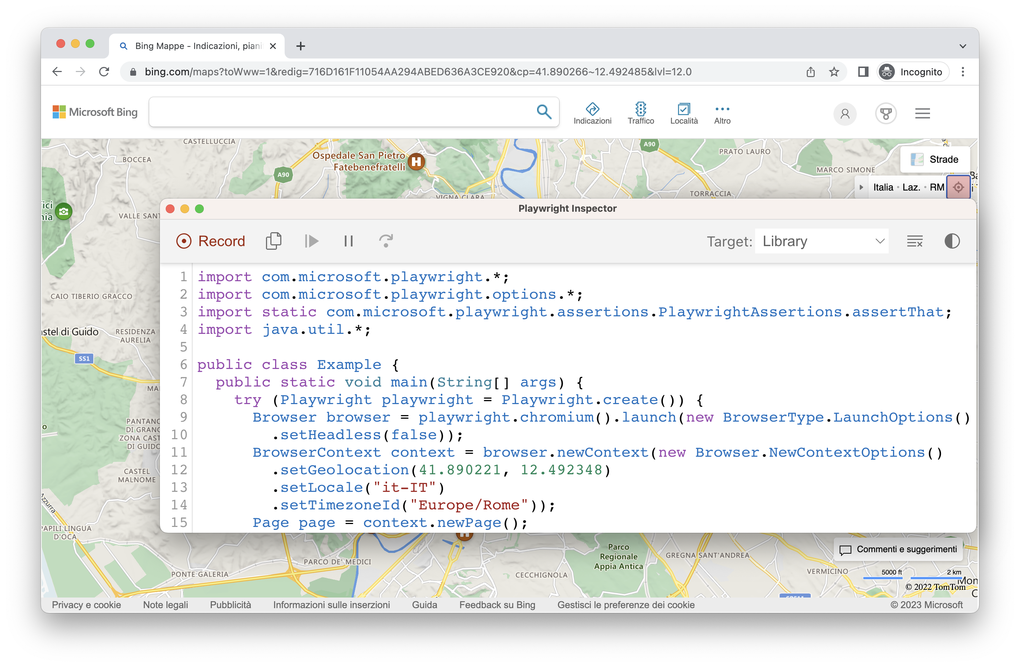The width and height of the screenshot is (1020, 667).
Task: Click the public class Example line
Action: pos(298,365)
